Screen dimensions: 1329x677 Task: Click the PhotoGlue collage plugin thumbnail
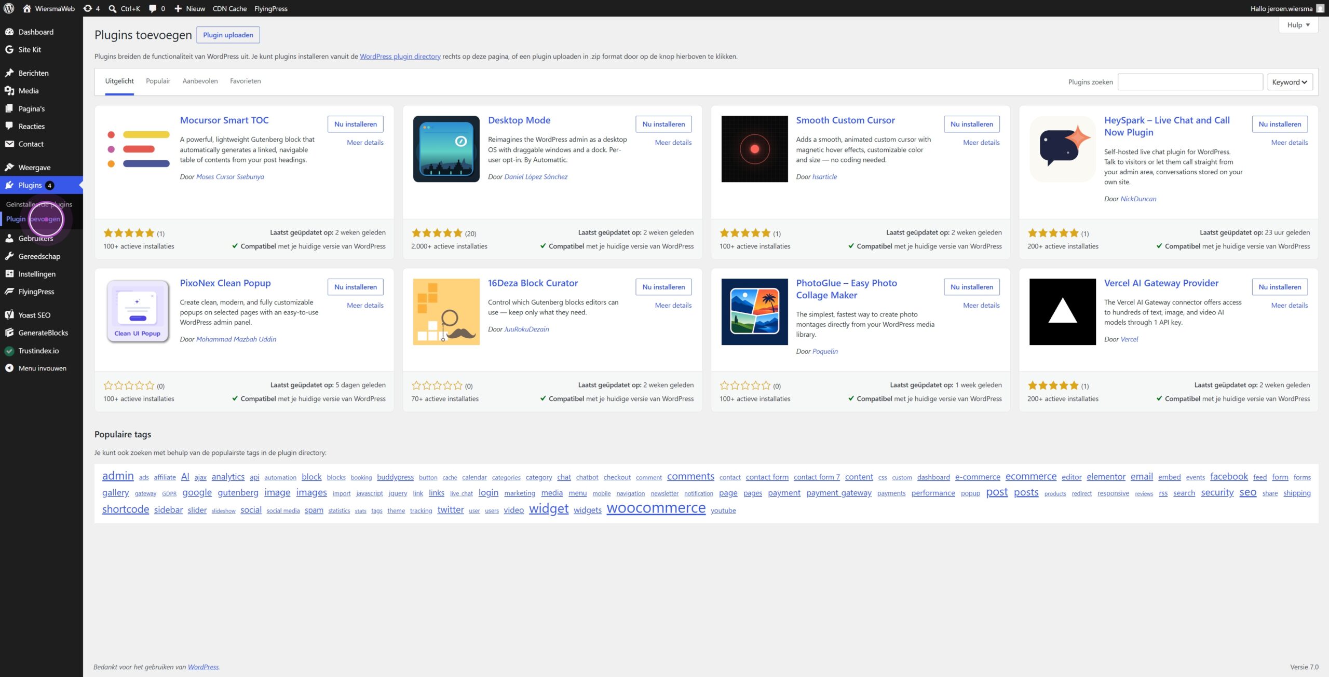click(754, 312)
